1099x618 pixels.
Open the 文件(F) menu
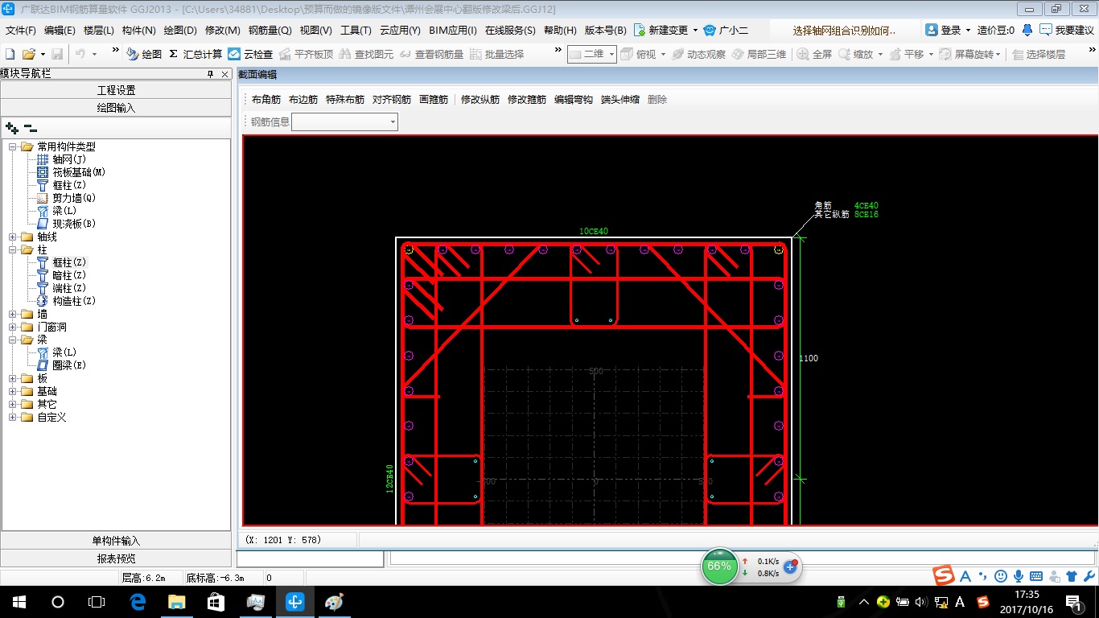point(21,30)
